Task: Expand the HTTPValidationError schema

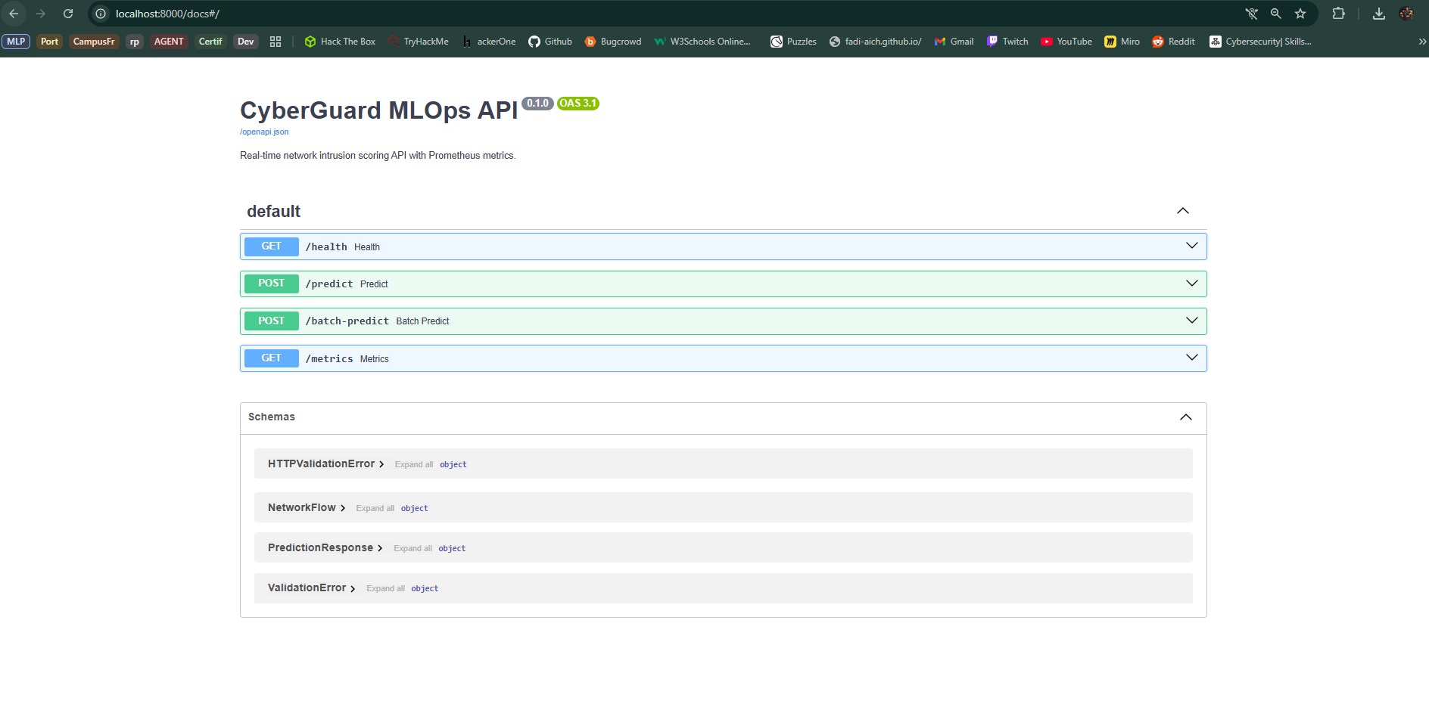Action: coord(326,463)
